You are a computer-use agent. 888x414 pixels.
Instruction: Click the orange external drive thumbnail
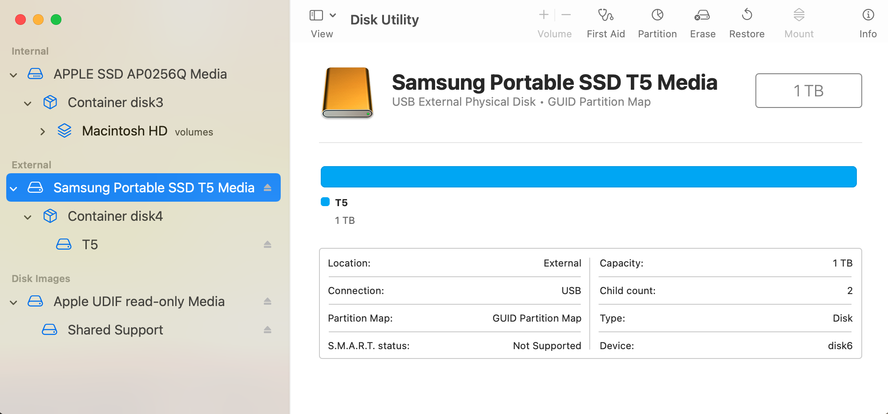[x=347, y=92]
